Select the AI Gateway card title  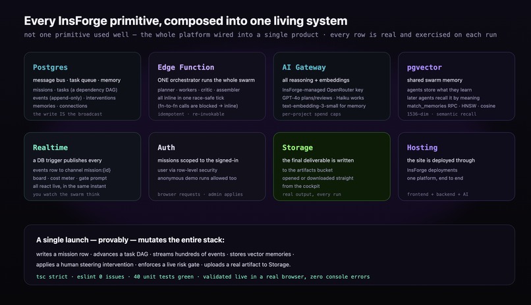coord(304,67)
